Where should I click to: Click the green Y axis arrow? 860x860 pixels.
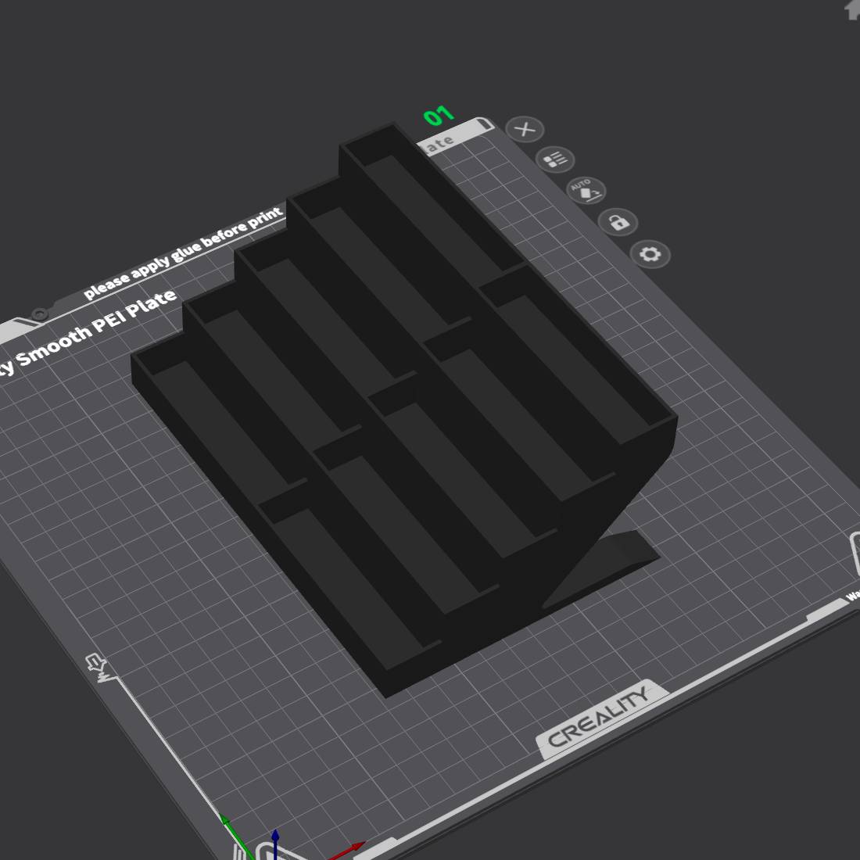[x=226, y=822]
